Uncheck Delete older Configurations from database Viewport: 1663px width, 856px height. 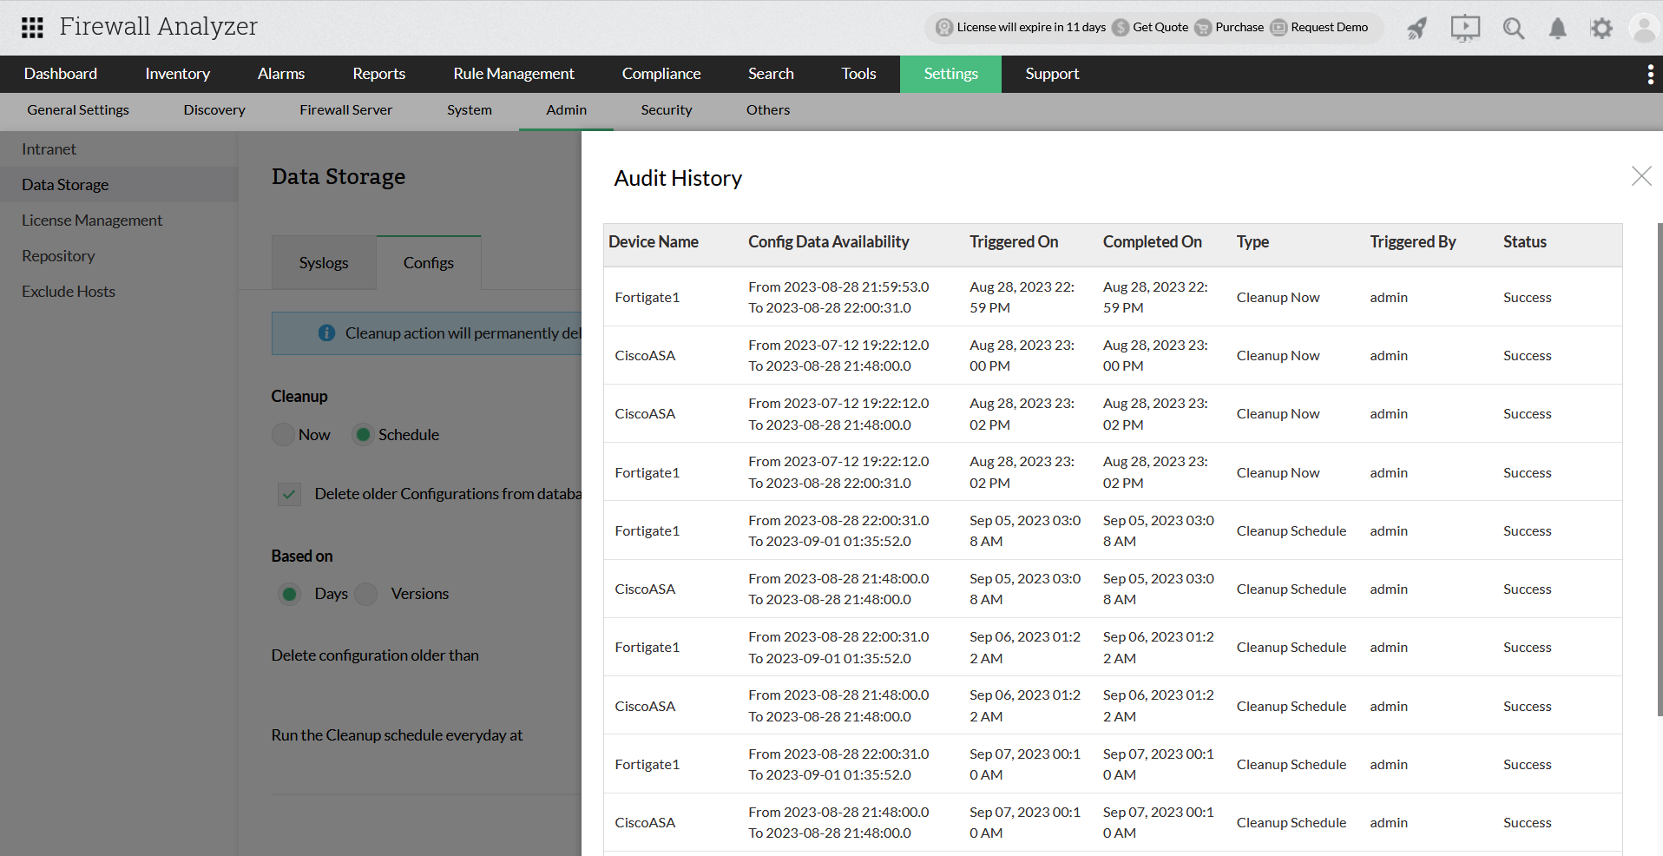[289, 494]
